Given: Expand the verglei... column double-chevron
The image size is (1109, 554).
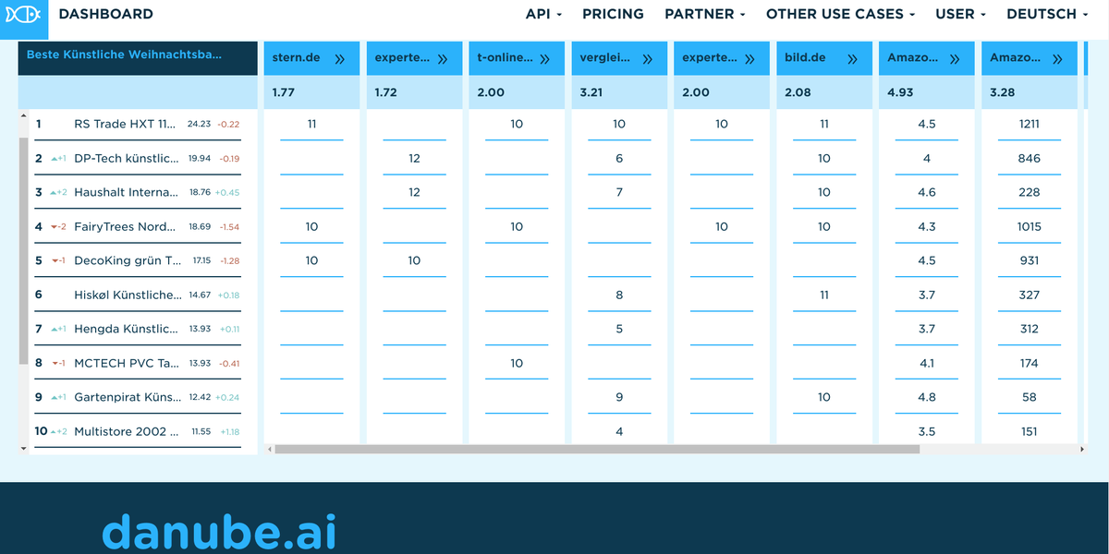Looking at the screenshot, I should pyautogui.click(x=647, y=59).
